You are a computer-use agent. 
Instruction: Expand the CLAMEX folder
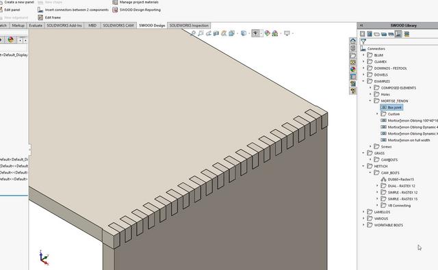(x=363, y=62)
